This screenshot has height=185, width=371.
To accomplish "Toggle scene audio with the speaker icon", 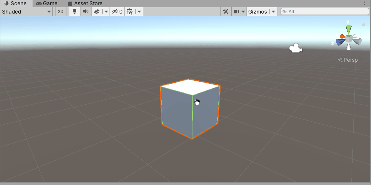I will click(x=85, y=11).
